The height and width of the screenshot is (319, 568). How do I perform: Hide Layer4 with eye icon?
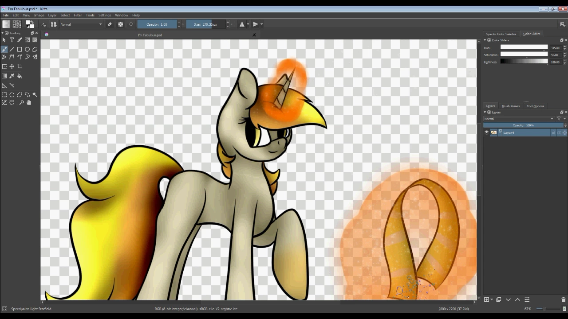point(486,132)
